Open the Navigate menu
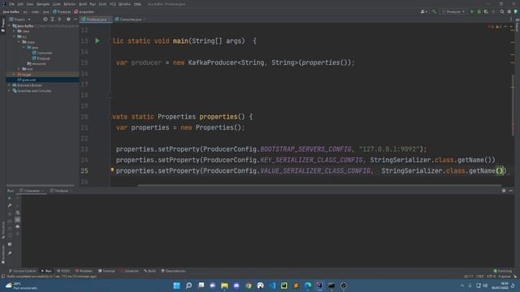 (43, 4)
